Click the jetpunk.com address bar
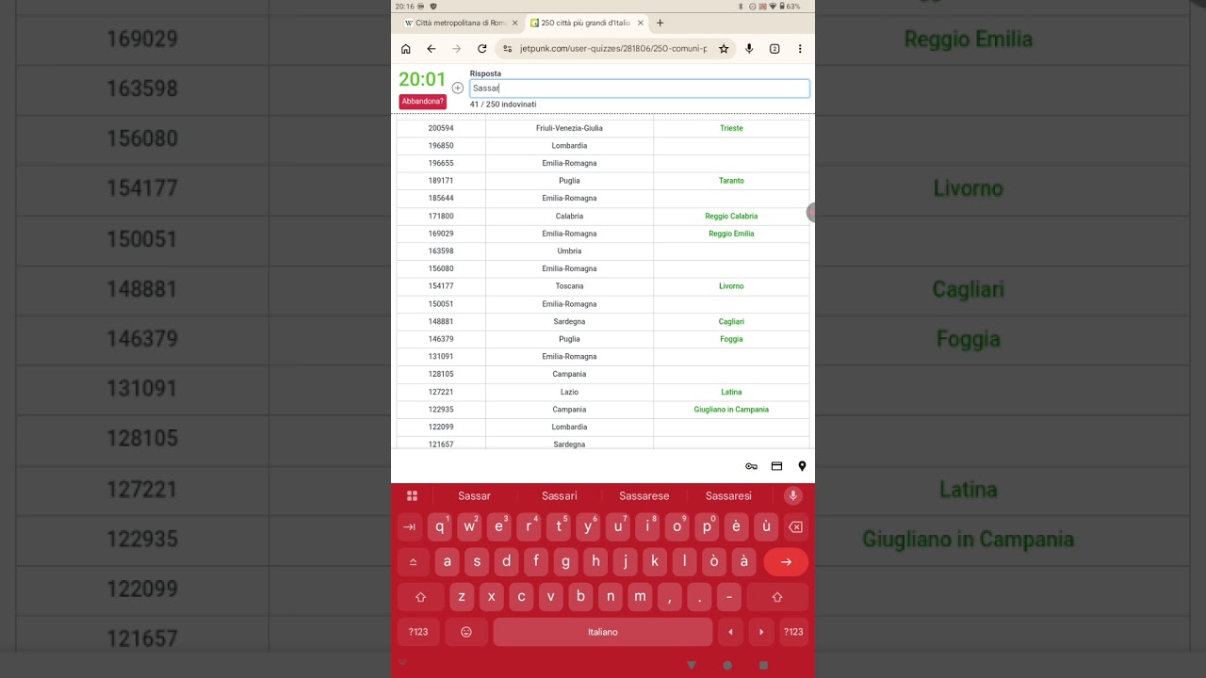 point(613,49)
